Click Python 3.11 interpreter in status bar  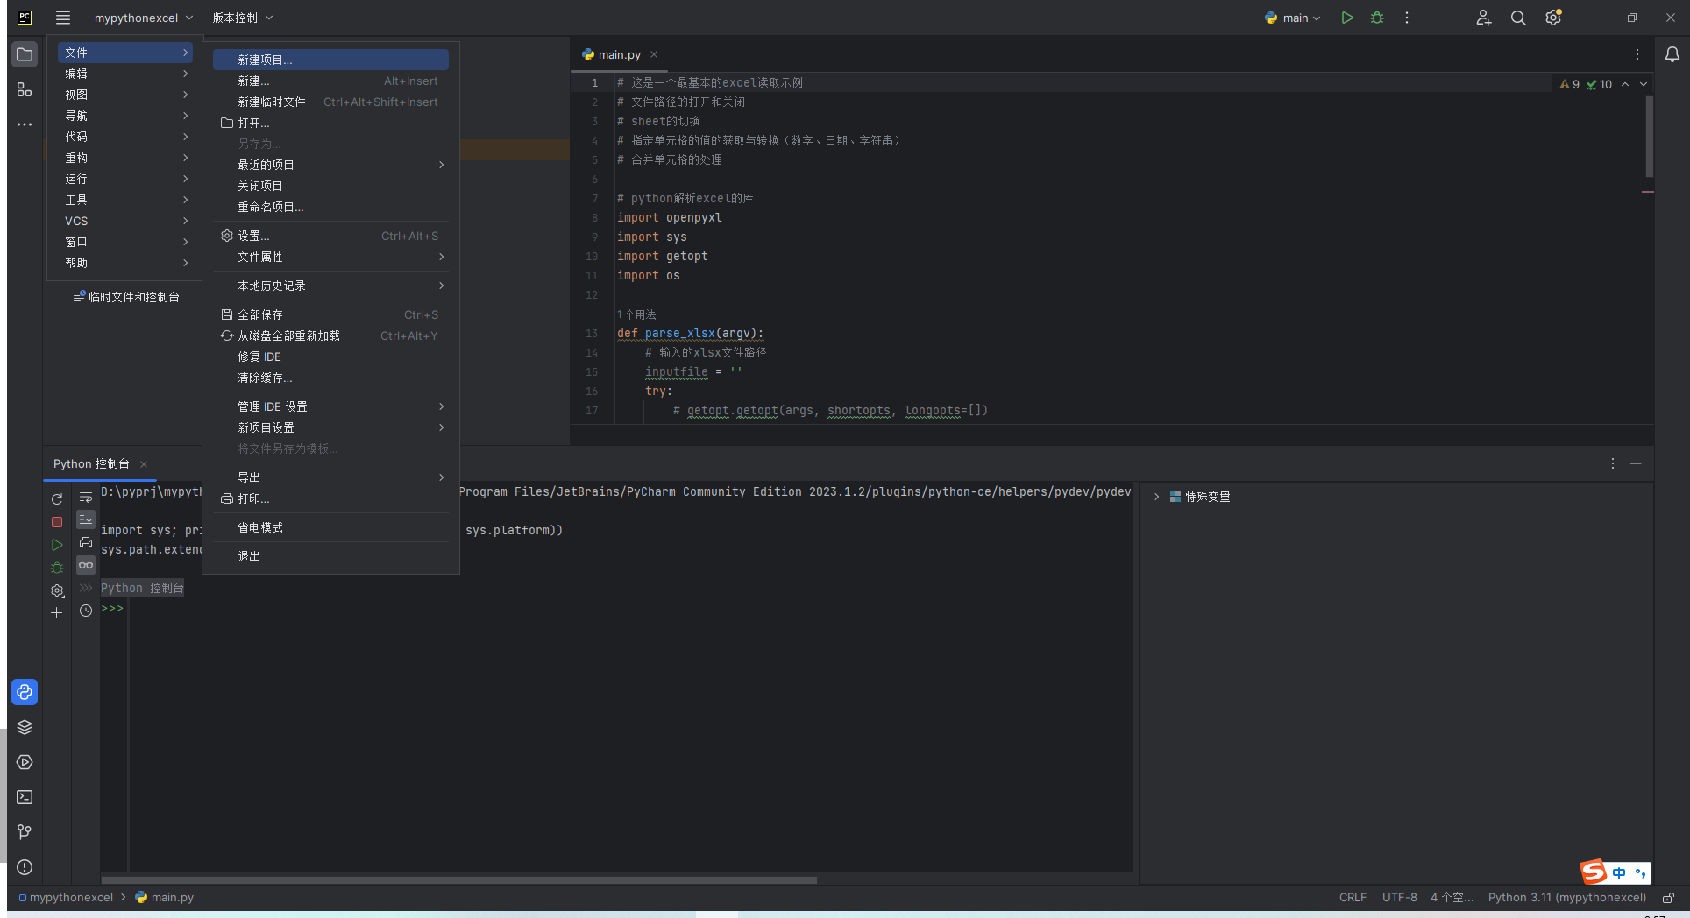click(1567, 898)
